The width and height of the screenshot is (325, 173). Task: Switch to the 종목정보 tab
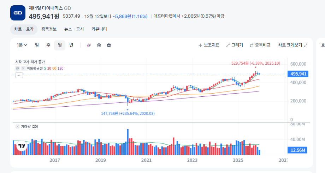[49, 29]
